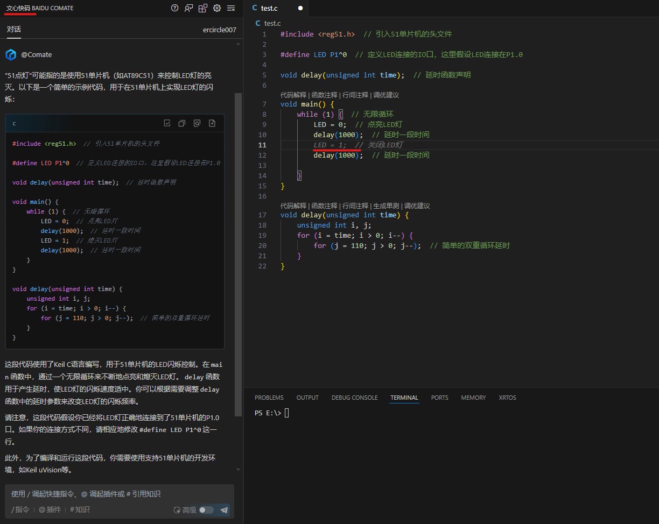Open the OUTPUT panel tab
This screenshot has width=659, height=524.
pyautogui.click(x=307, y=398)
